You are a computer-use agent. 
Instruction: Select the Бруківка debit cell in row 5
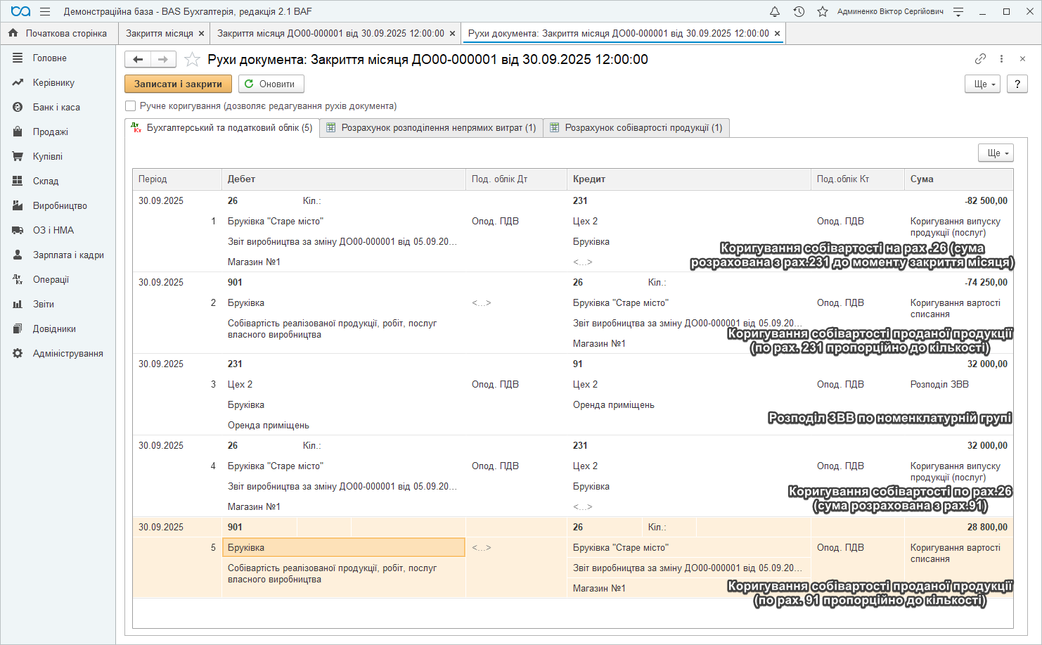pyautogui.click(x=343, y=548)
